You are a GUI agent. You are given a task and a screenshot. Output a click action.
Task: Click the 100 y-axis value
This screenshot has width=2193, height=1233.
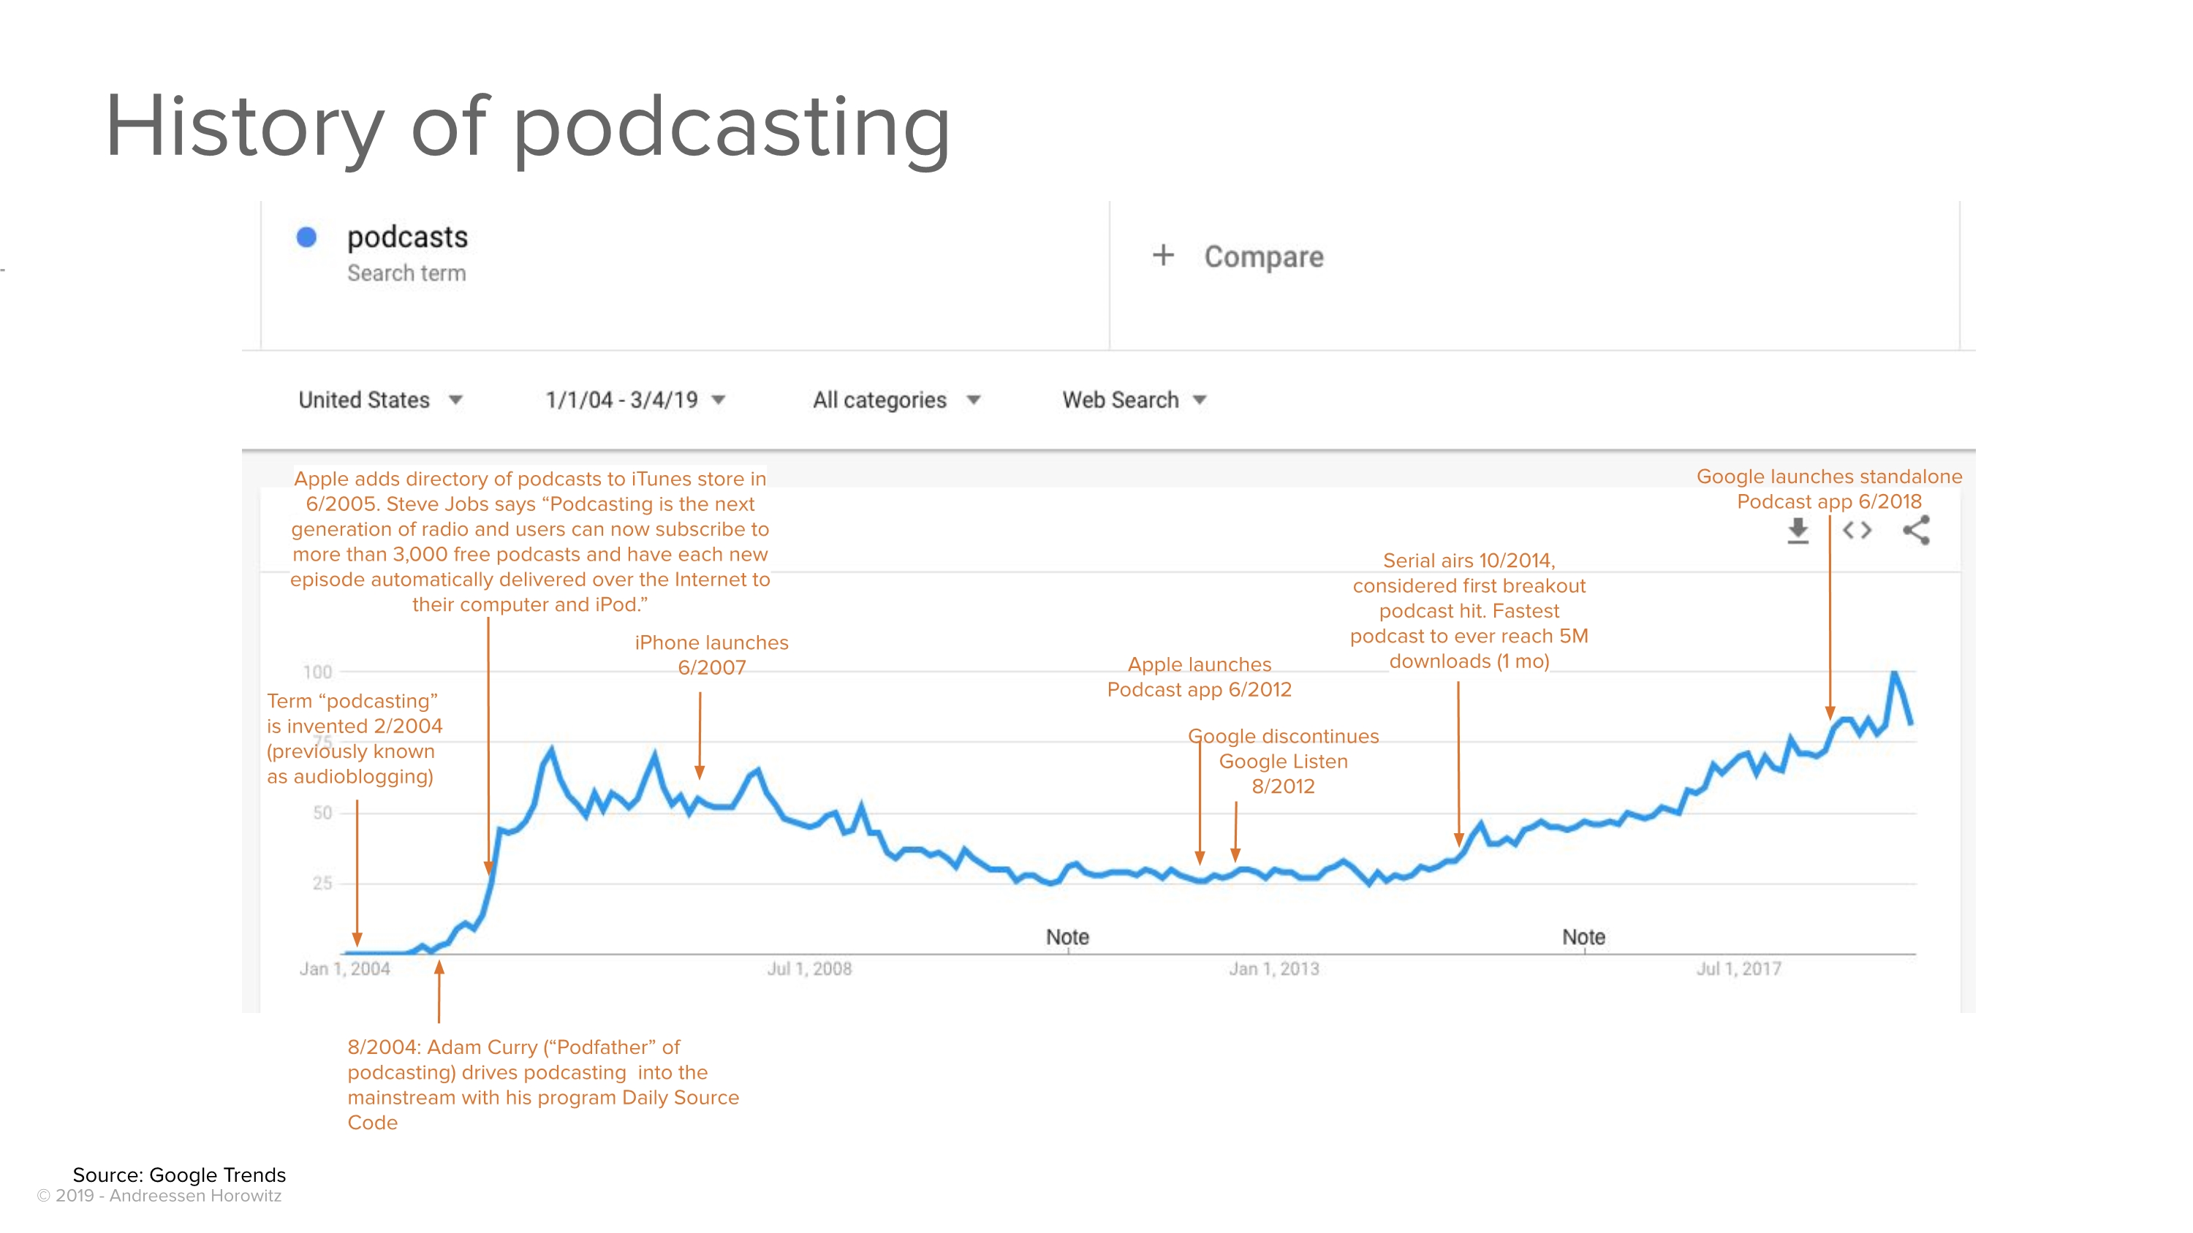click(x=317, y=672)
